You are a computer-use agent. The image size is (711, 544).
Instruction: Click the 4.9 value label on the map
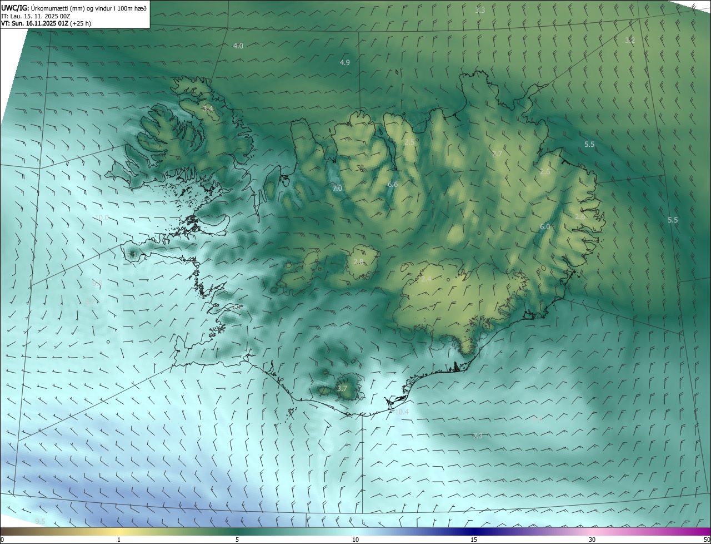pyautogui.click(x=345, y=62)
